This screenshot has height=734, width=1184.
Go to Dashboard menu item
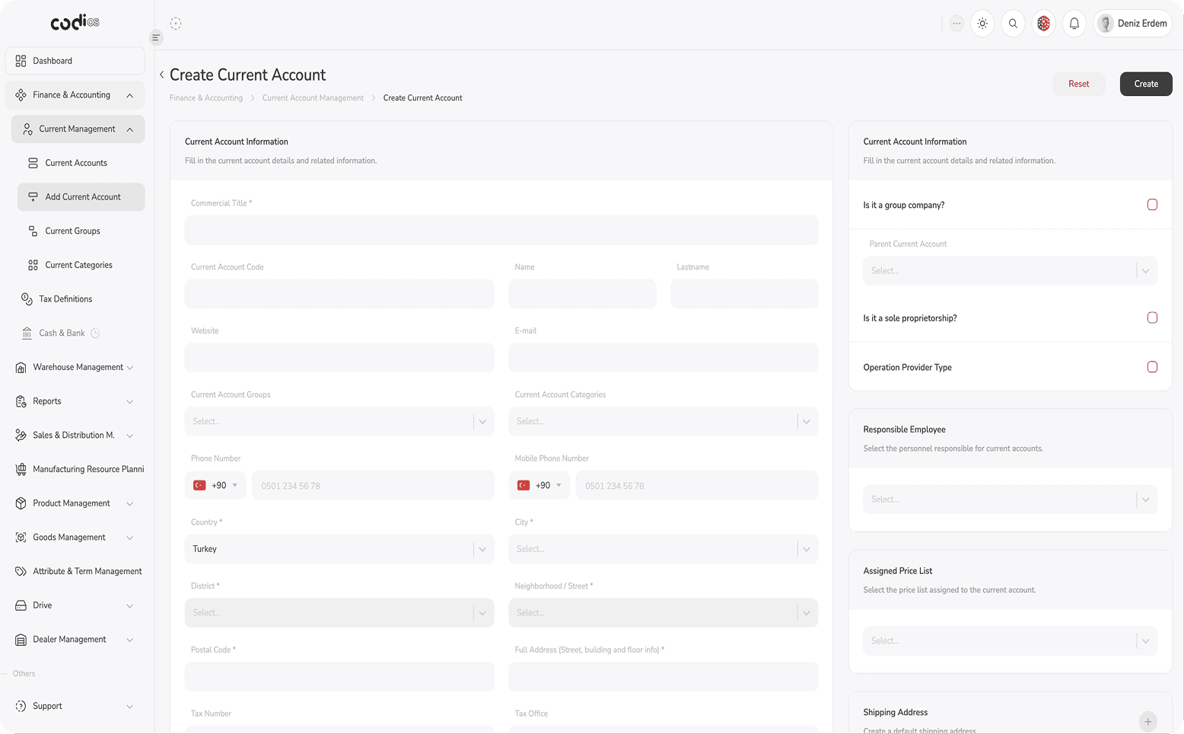point(75,61)
